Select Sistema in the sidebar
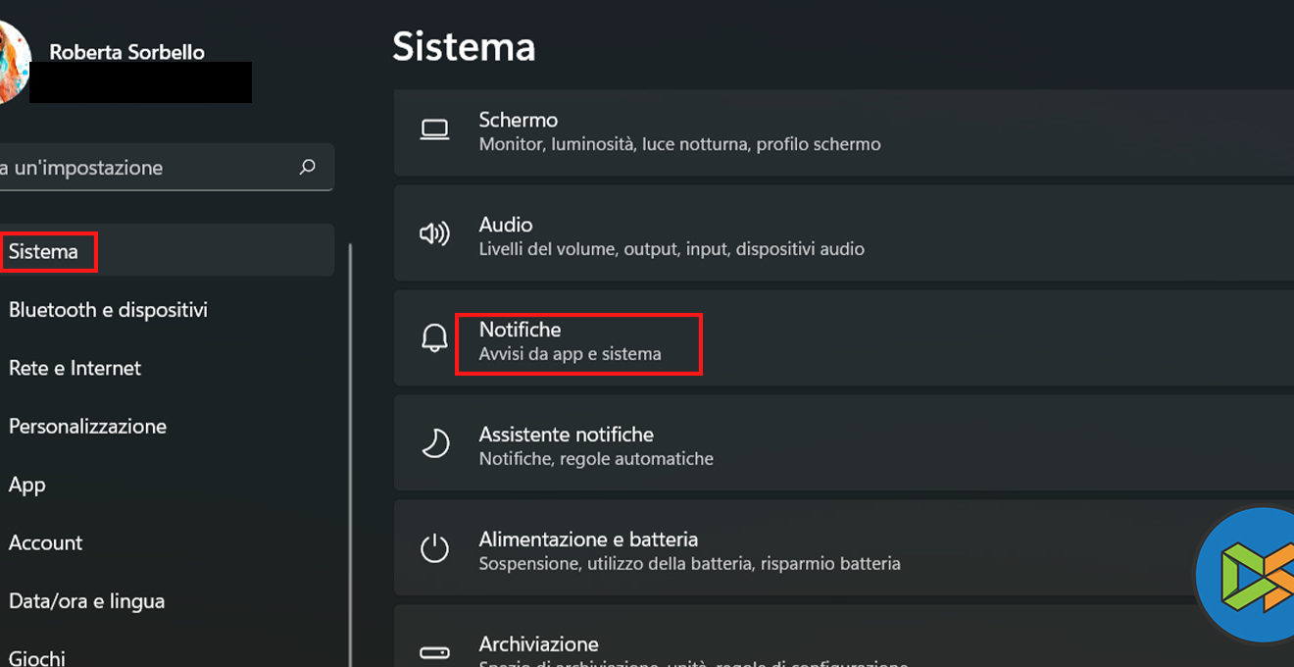Image resolution: width=1294 pixels, height=667 pixels. [44, 252]
